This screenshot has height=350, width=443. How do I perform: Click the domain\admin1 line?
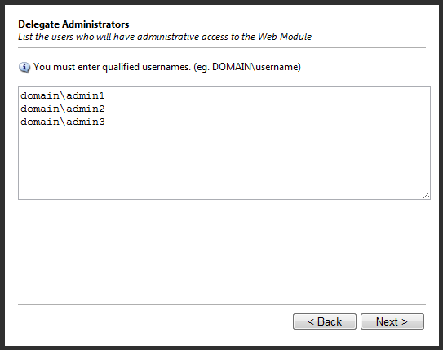pos(63,95)
